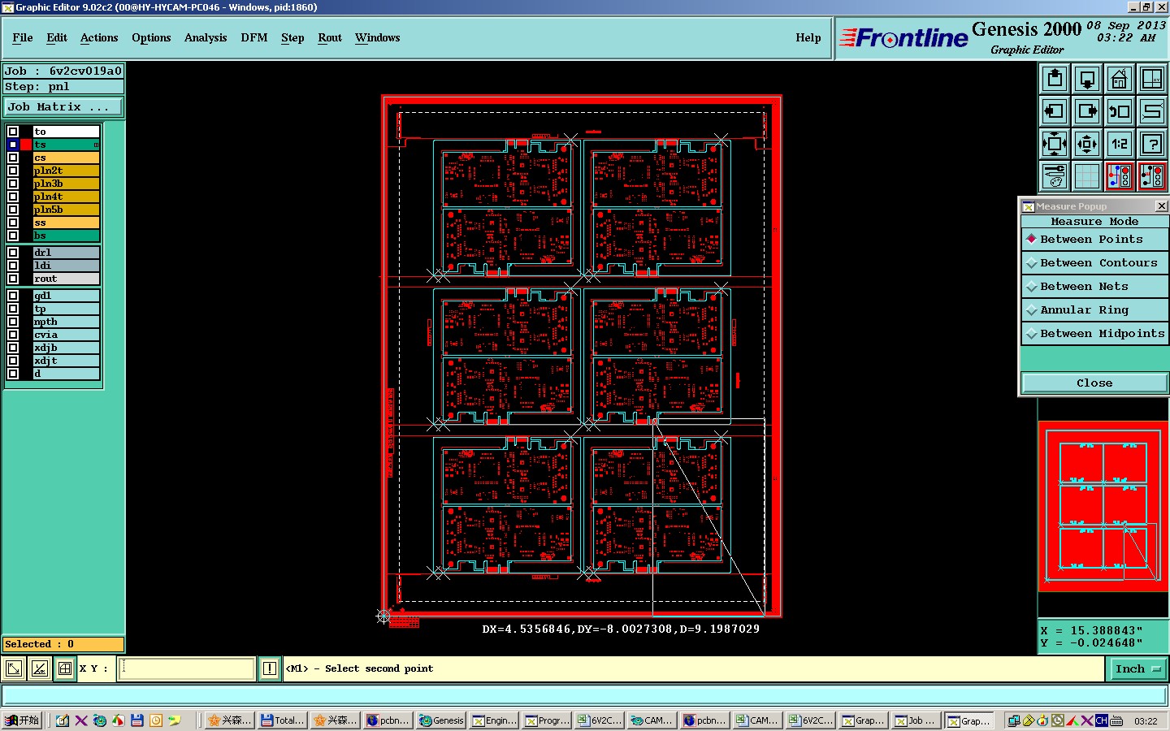Click the pan up view icon

point(1055,79)
